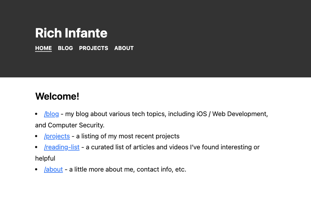Open the ABOUT navigation item
This screenshot has width=311, height=206.
pyautogui.click(x=124, y=48)
